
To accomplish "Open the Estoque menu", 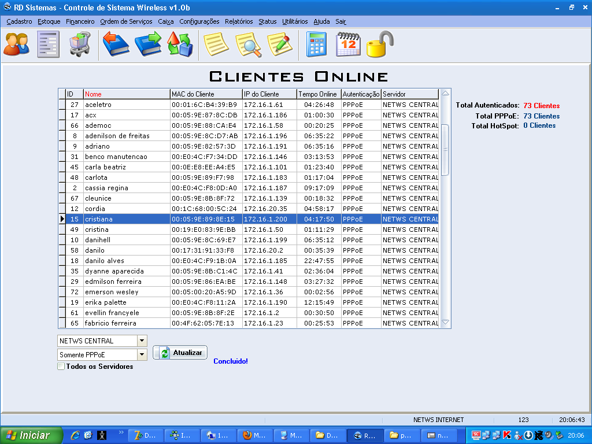I will (49, 21).
